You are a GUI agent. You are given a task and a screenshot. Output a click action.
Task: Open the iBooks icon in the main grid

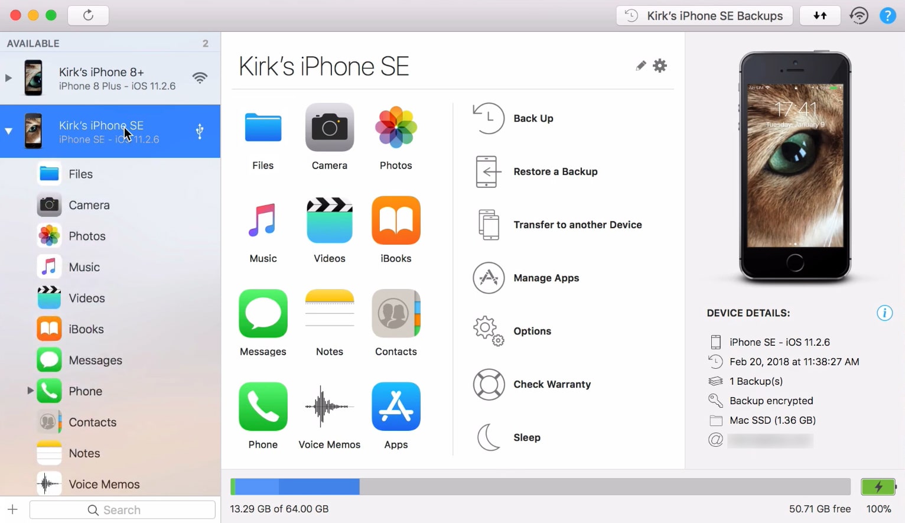click(x=396, y=220)
